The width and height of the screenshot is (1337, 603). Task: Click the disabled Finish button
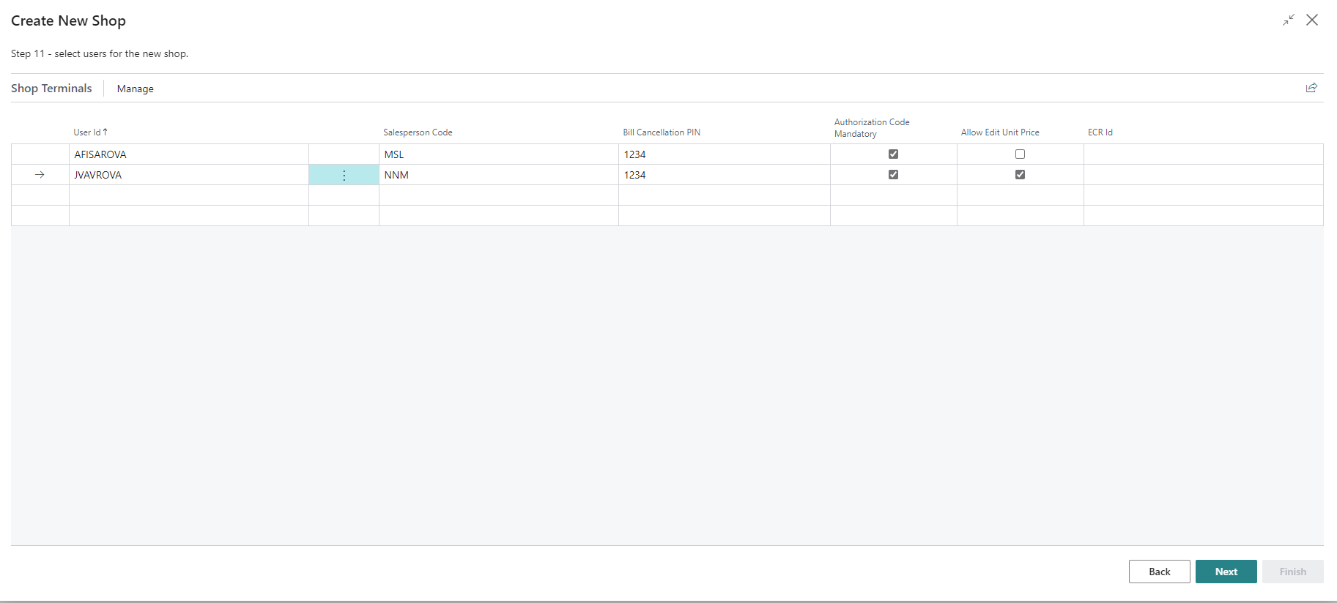pos(1293,572)
